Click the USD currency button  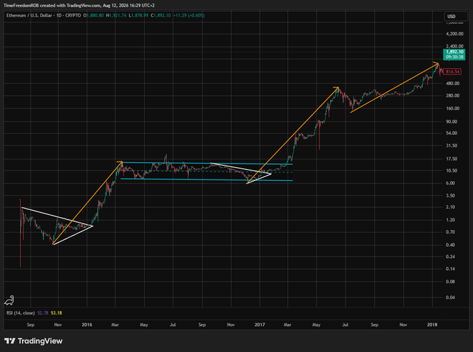[x=456, y=16]
